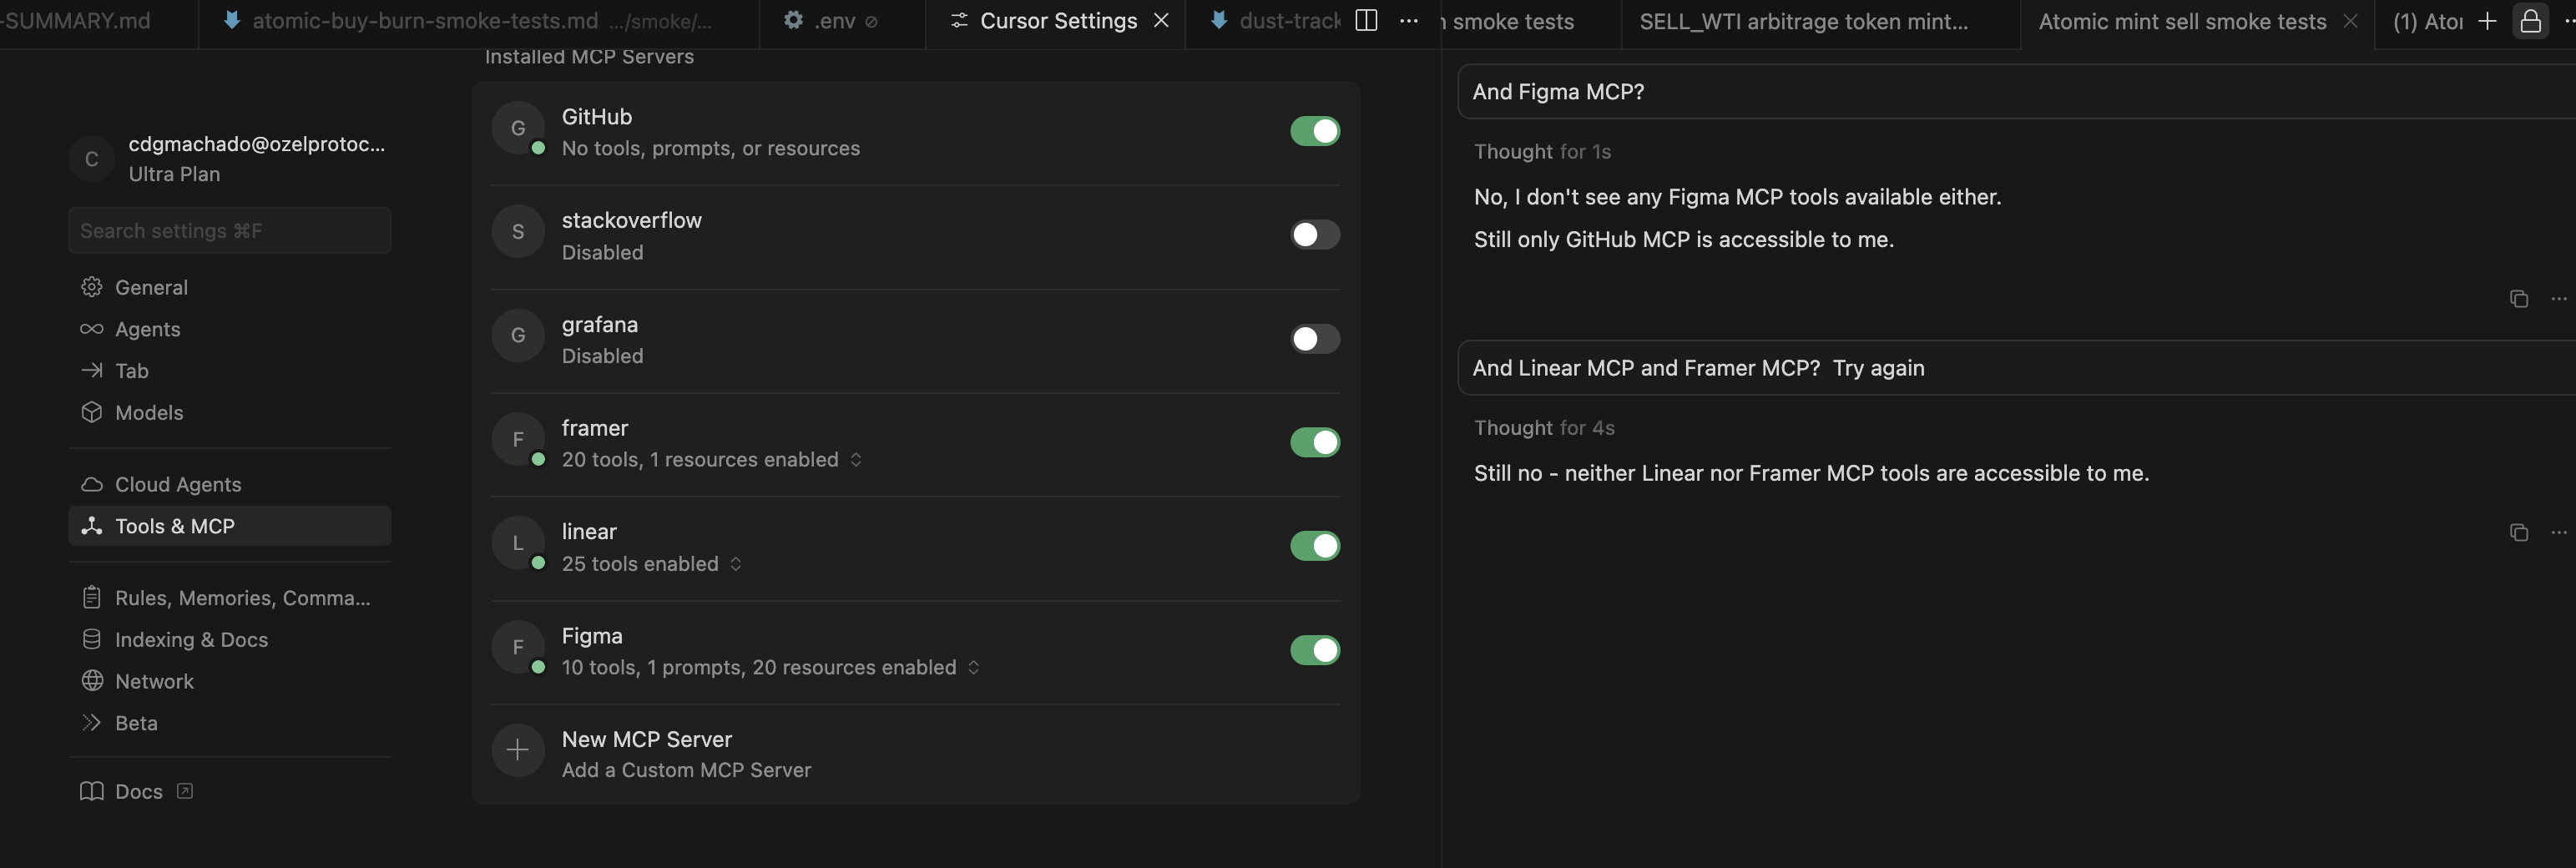
Task: Click the lock icon in chat header
Action: pos(2530,21)
